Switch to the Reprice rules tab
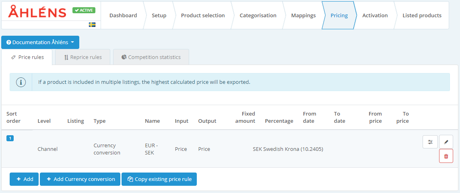The image size is (460, 193). click(x=83, y=57)
